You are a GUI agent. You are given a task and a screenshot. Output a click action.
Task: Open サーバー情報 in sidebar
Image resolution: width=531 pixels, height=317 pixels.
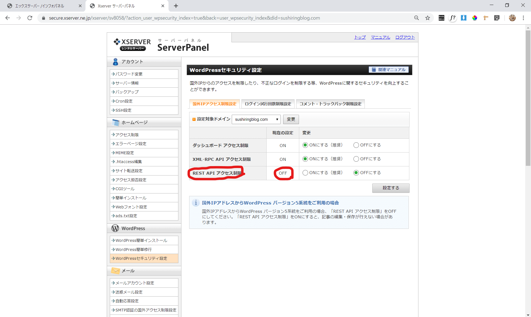144,83
